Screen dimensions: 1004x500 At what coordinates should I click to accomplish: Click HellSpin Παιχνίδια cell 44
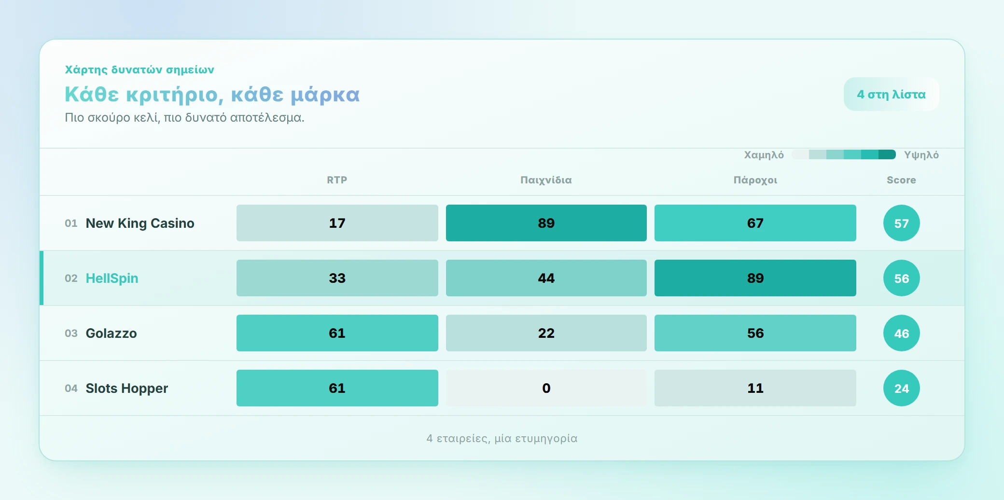[x=546, y=278]
